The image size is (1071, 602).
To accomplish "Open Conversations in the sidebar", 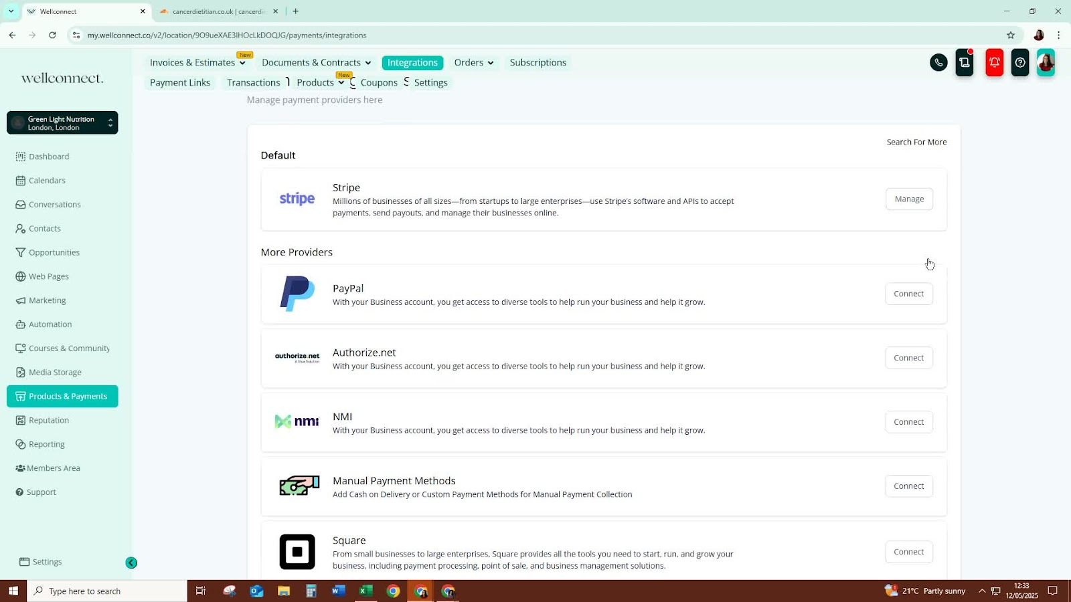I will (55, 205).
